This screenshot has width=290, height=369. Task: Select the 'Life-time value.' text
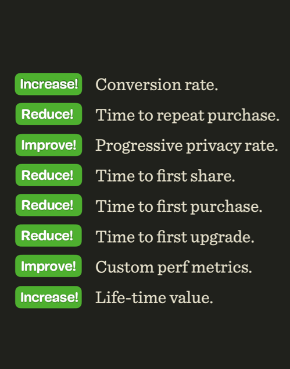click(x=154, y=297)
